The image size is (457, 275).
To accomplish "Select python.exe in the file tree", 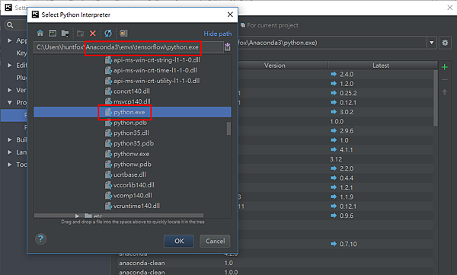I will pyautogui.click(x=133, y=112).
